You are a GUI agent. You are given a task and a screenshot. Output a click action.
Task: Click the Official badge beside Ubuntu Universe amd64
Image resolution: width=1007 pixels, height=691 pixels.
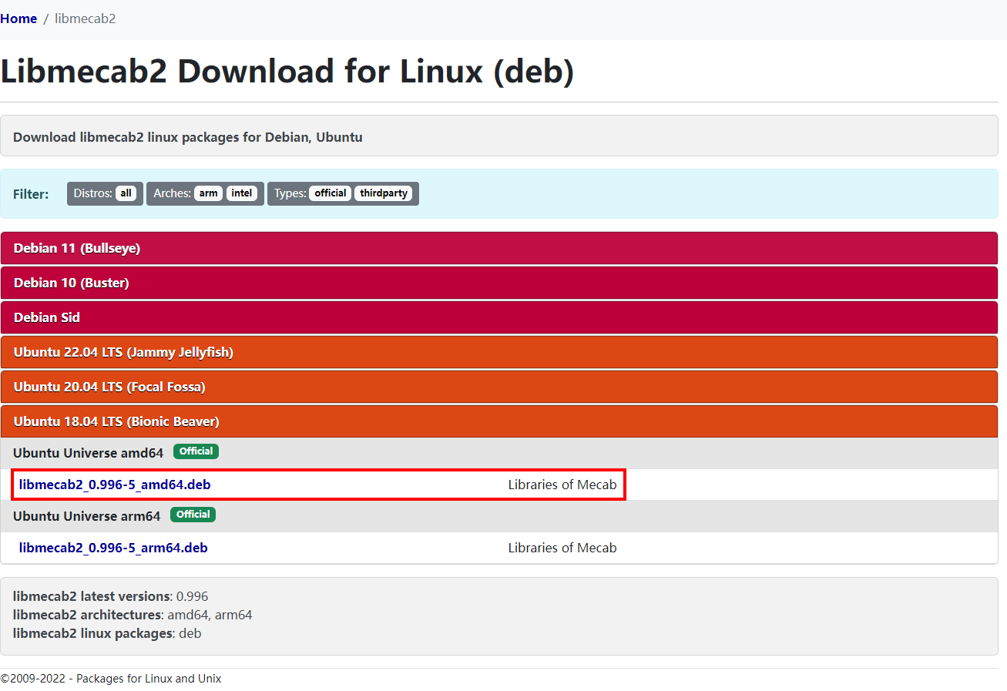pos(196,451)
